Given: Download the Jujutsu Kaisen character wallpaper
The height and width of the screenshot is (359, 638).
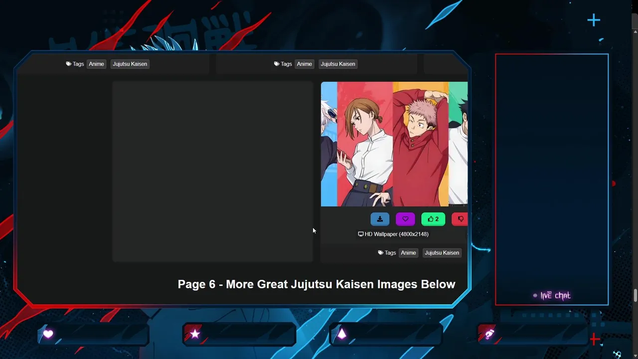Looking at the screenshot, I should (x=380, y=219).
